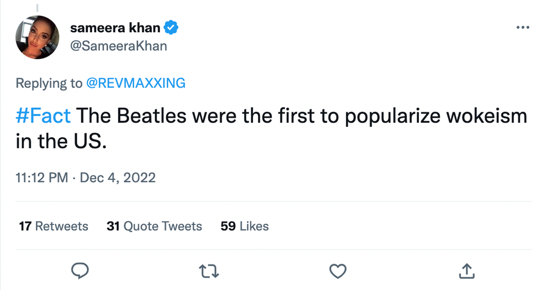Click the reply speech bubble icon
This screenshot has width=546, height=290.
click(x=81, y=271)
